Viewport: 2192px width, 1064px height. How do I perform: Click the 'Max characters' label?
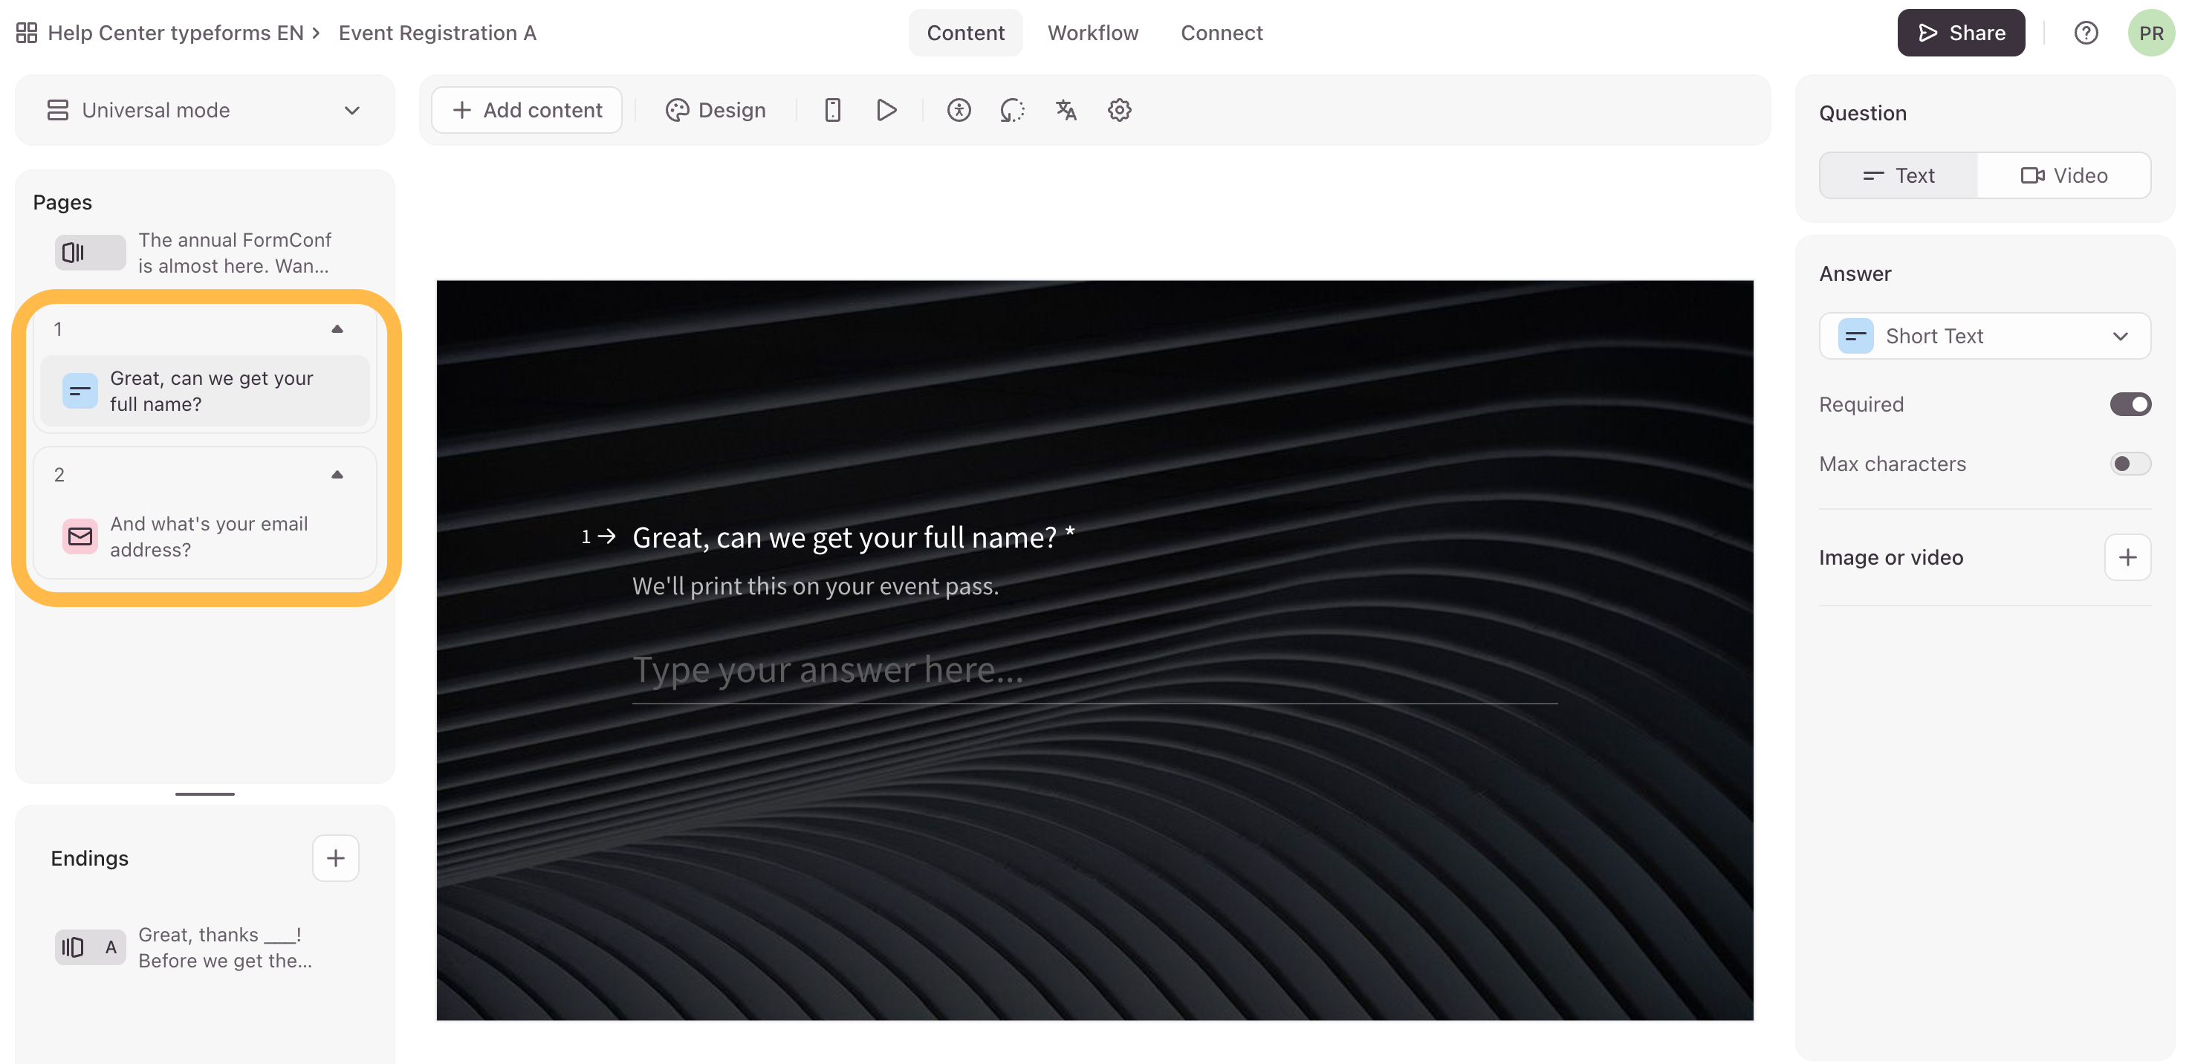click(x=1893, y=464)
